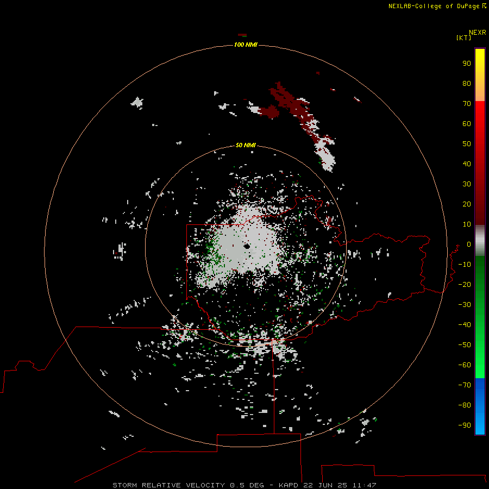Image resolution: width=489 pixels, height=489 pixels.
Task: Click the NEXR label above the color bar
Action: [478, 33]
